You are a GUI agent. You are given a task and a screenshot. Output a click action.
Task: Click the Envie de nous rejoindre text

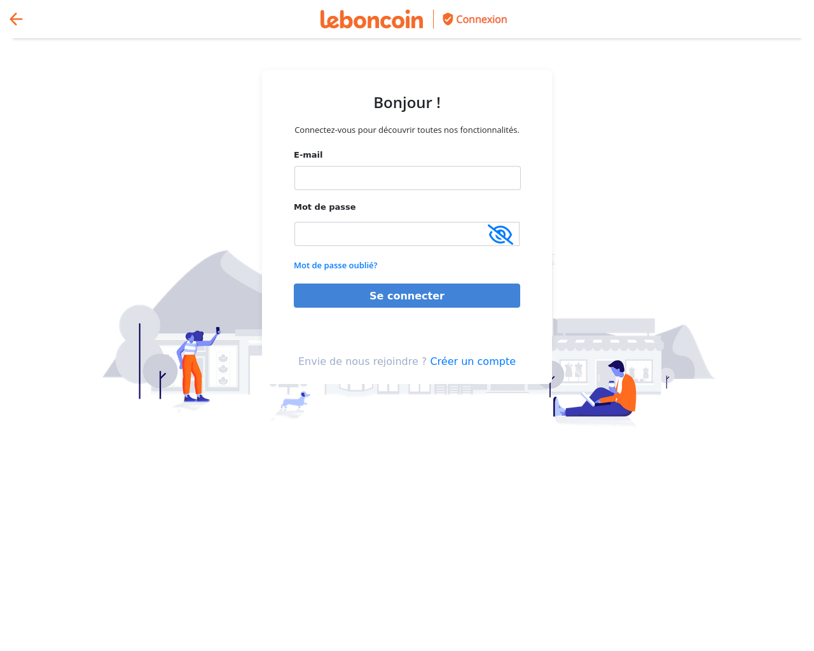362,361
